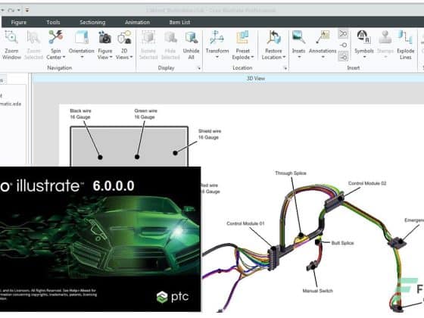The height and width of the screenshot is (318, 424).
Task: Open the Insets tool
Action: [298, 45]
